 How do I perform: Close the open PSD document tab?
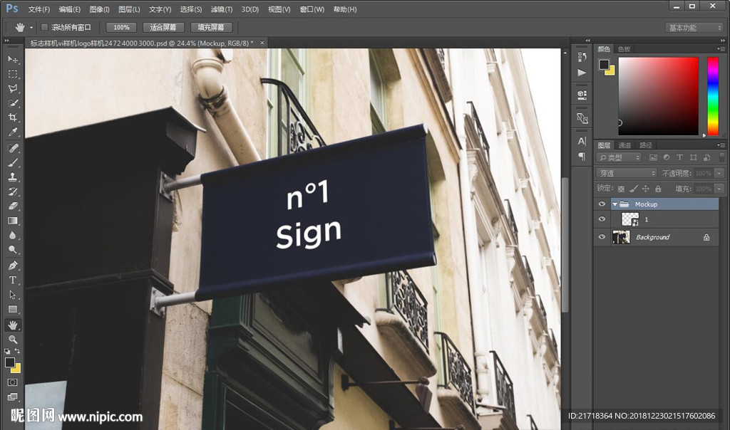(262, 43)
